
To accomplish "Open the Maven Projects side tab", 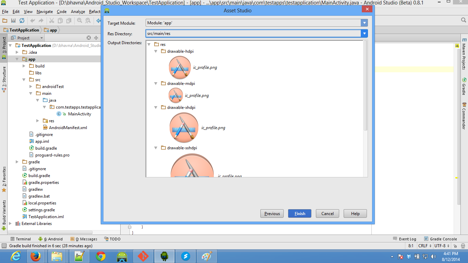I will click(x=464, y=53).
